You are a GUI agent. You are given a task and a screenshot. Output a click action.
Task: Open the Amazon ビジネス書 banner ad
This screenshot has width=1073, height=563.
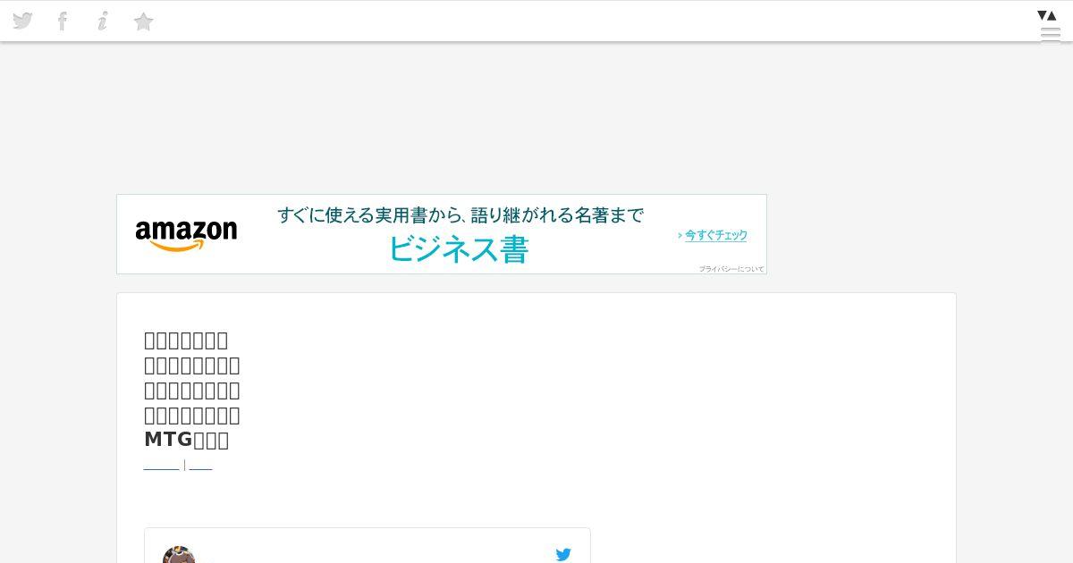click(x=442, y=234)
